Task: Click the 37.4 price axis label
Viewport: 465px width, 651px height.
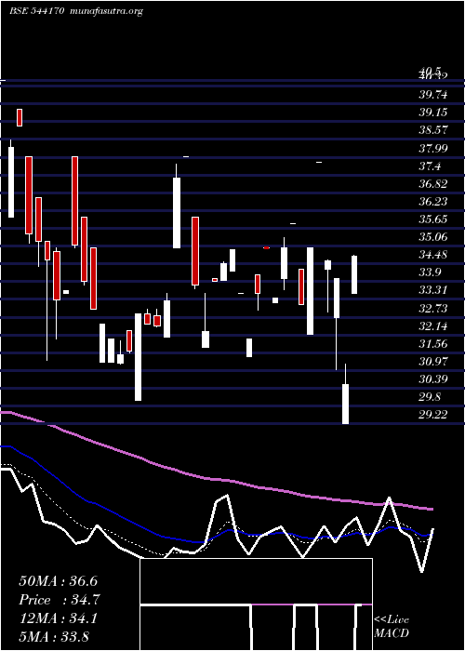Action: coord(430,166)
